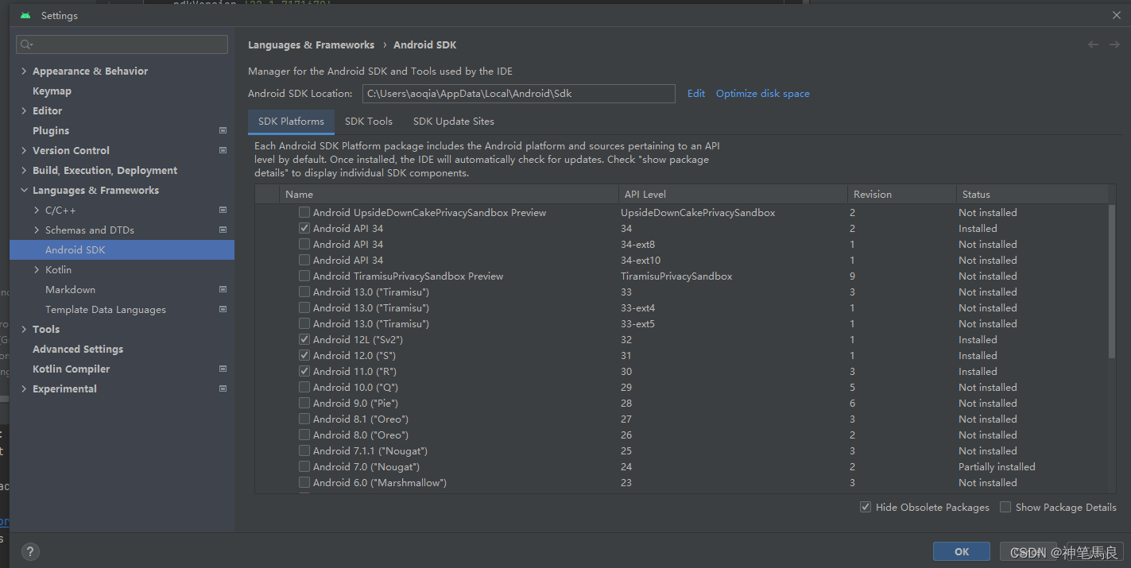This screenshot has width=1131, height=568.
Task: Uncheck Android 12L ("Sv2") checkbox
Action: 304,339
